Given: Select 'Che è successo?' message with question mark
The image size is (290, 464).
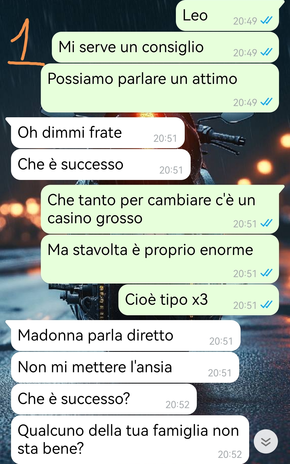Looking at the screenshot, I should [x=104, y=399].
